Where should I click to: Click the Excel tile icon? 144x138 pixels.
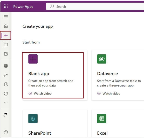(x=102, y=119)
